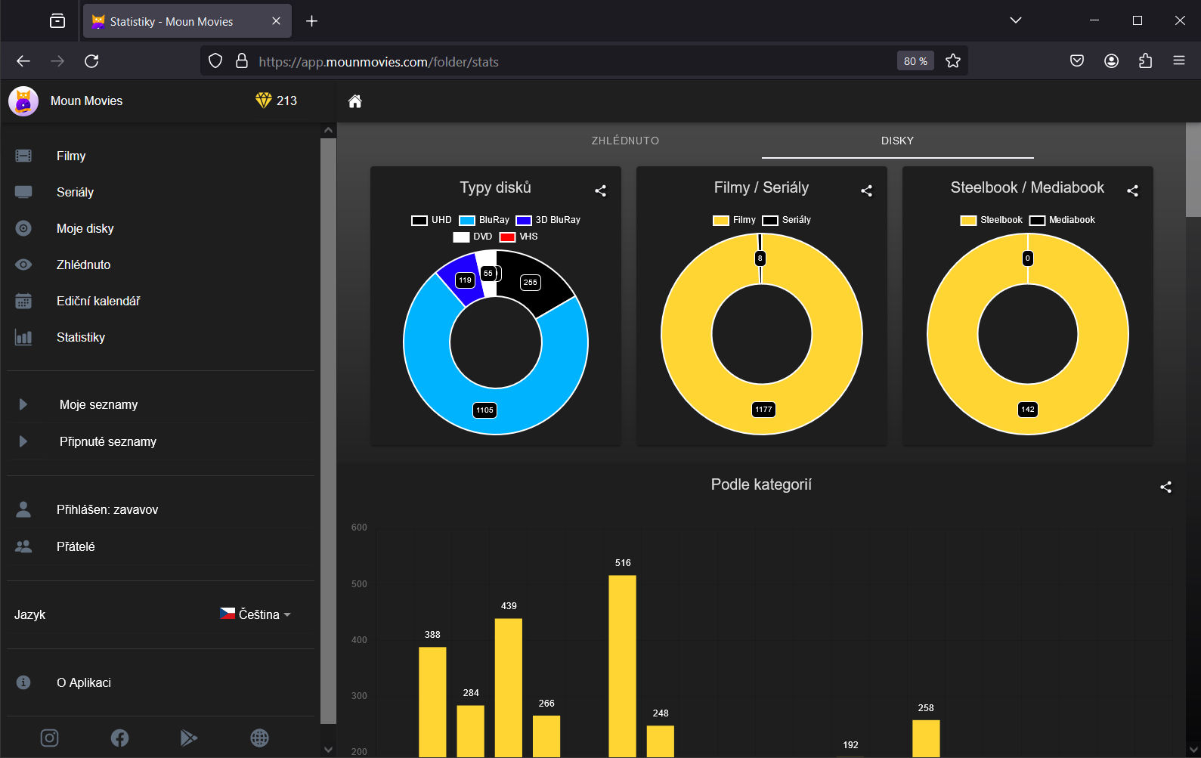Screen dimensions: 1201x758
Task: Share the Typy disků chart
Action: click(600, 190)
